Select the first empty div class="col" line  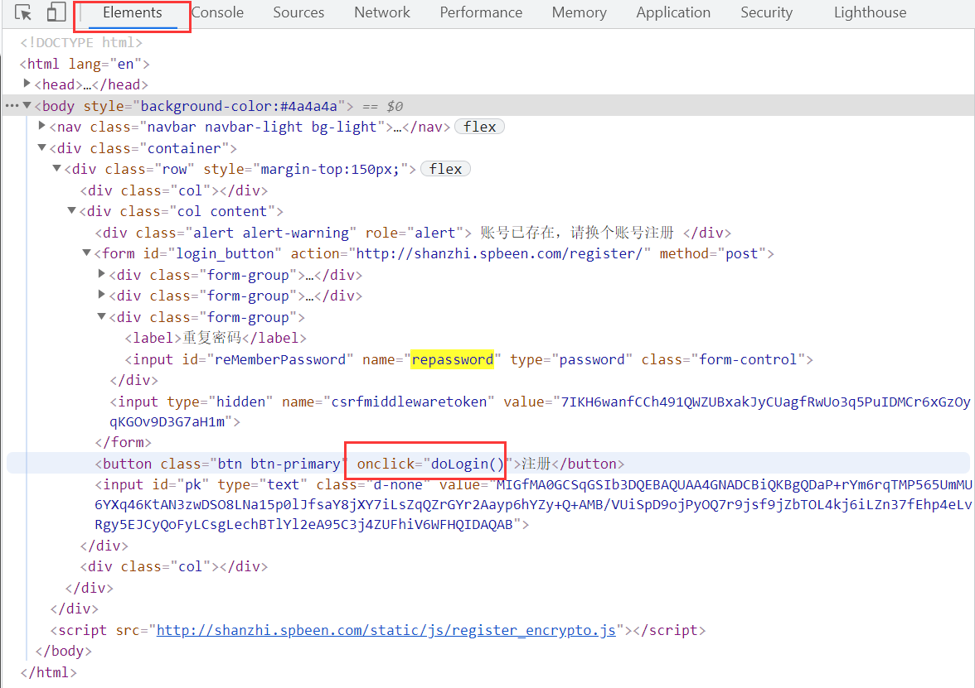tap(174, 190)
